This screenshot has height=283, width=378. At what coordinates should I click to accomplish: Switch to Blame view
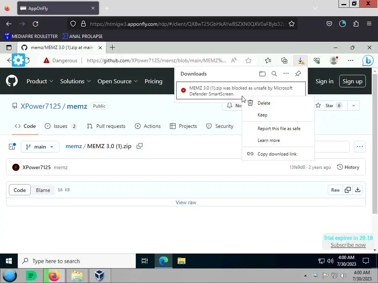coord(43,190)
